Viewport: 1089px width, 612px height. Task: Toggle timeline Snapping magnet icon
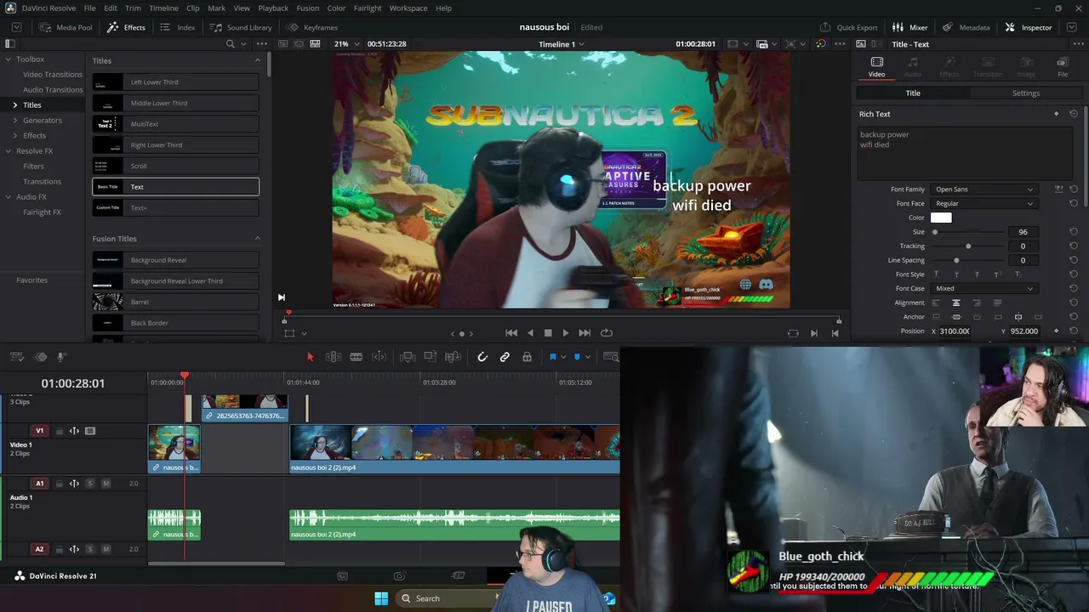[x=482, y=357]
